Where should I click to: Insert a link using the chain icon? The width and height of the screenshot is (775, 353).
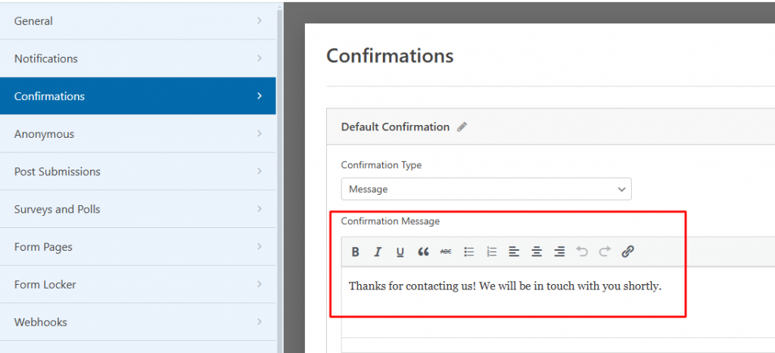[627, 251]
